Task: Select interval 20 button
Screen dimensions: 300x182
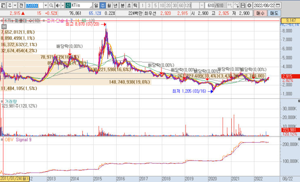Action: coord(168,5)
